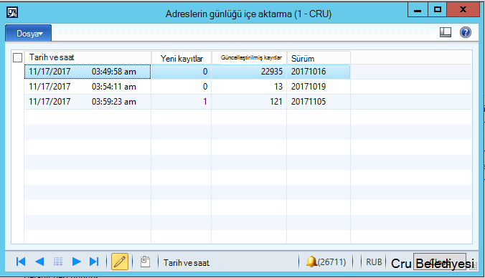Screen dimensions: 485x278
Task: Open the Dosya menu
Action: (29, 34)
